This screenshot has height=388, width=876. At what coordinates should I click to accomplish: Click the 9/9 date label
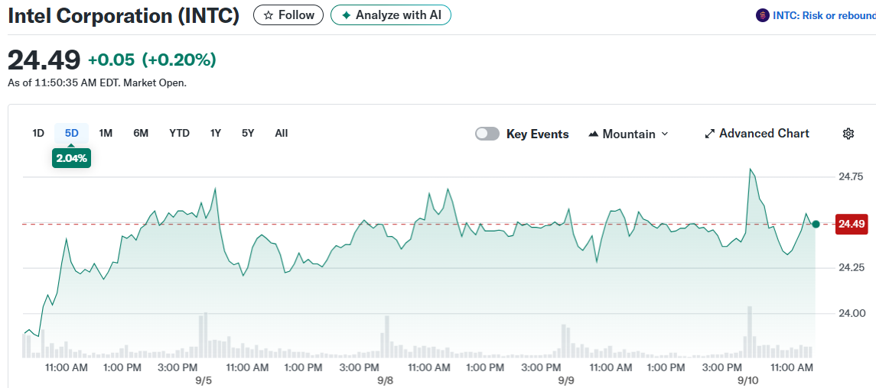(x=566, y=381)
